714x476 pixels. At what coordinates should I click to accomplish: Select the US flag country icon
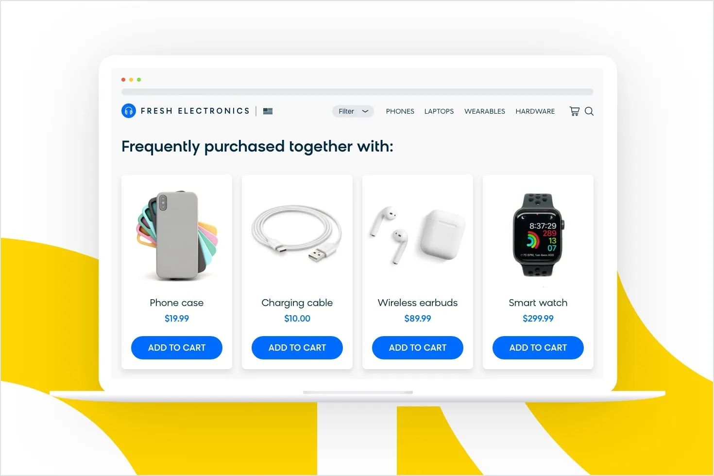pyautogui.click(x=268, y=111)
